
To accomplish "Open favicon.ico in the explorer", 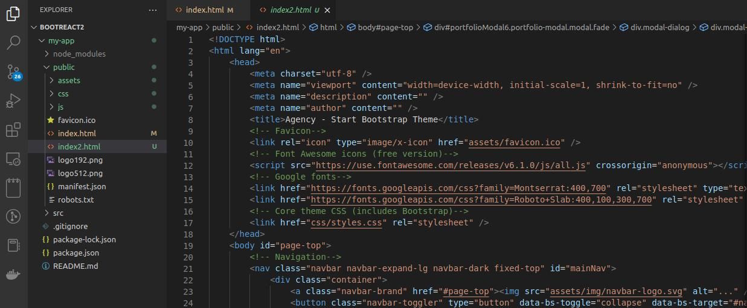I will (x=97, y=120).
